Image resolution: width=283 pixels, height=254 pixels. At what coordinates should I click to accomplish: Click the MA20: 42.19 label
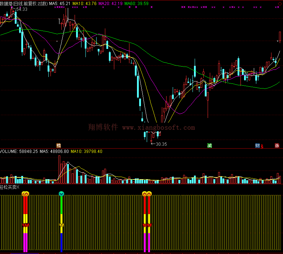pos(110,4)
